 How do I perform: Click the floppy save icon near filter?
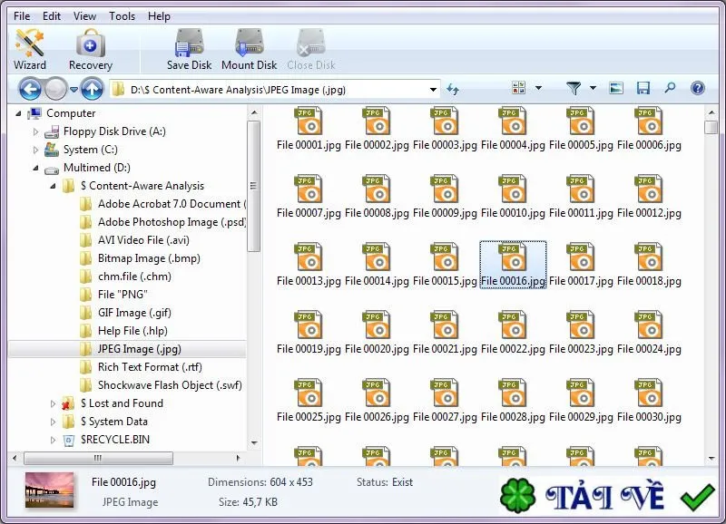tap(643, 88)
